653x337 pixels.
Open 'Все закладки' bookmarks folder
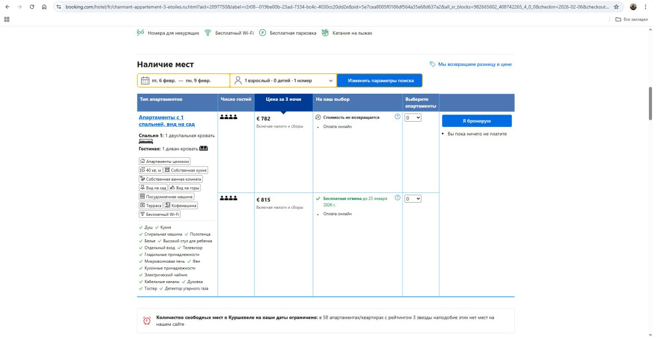click(x=632, y=19)
